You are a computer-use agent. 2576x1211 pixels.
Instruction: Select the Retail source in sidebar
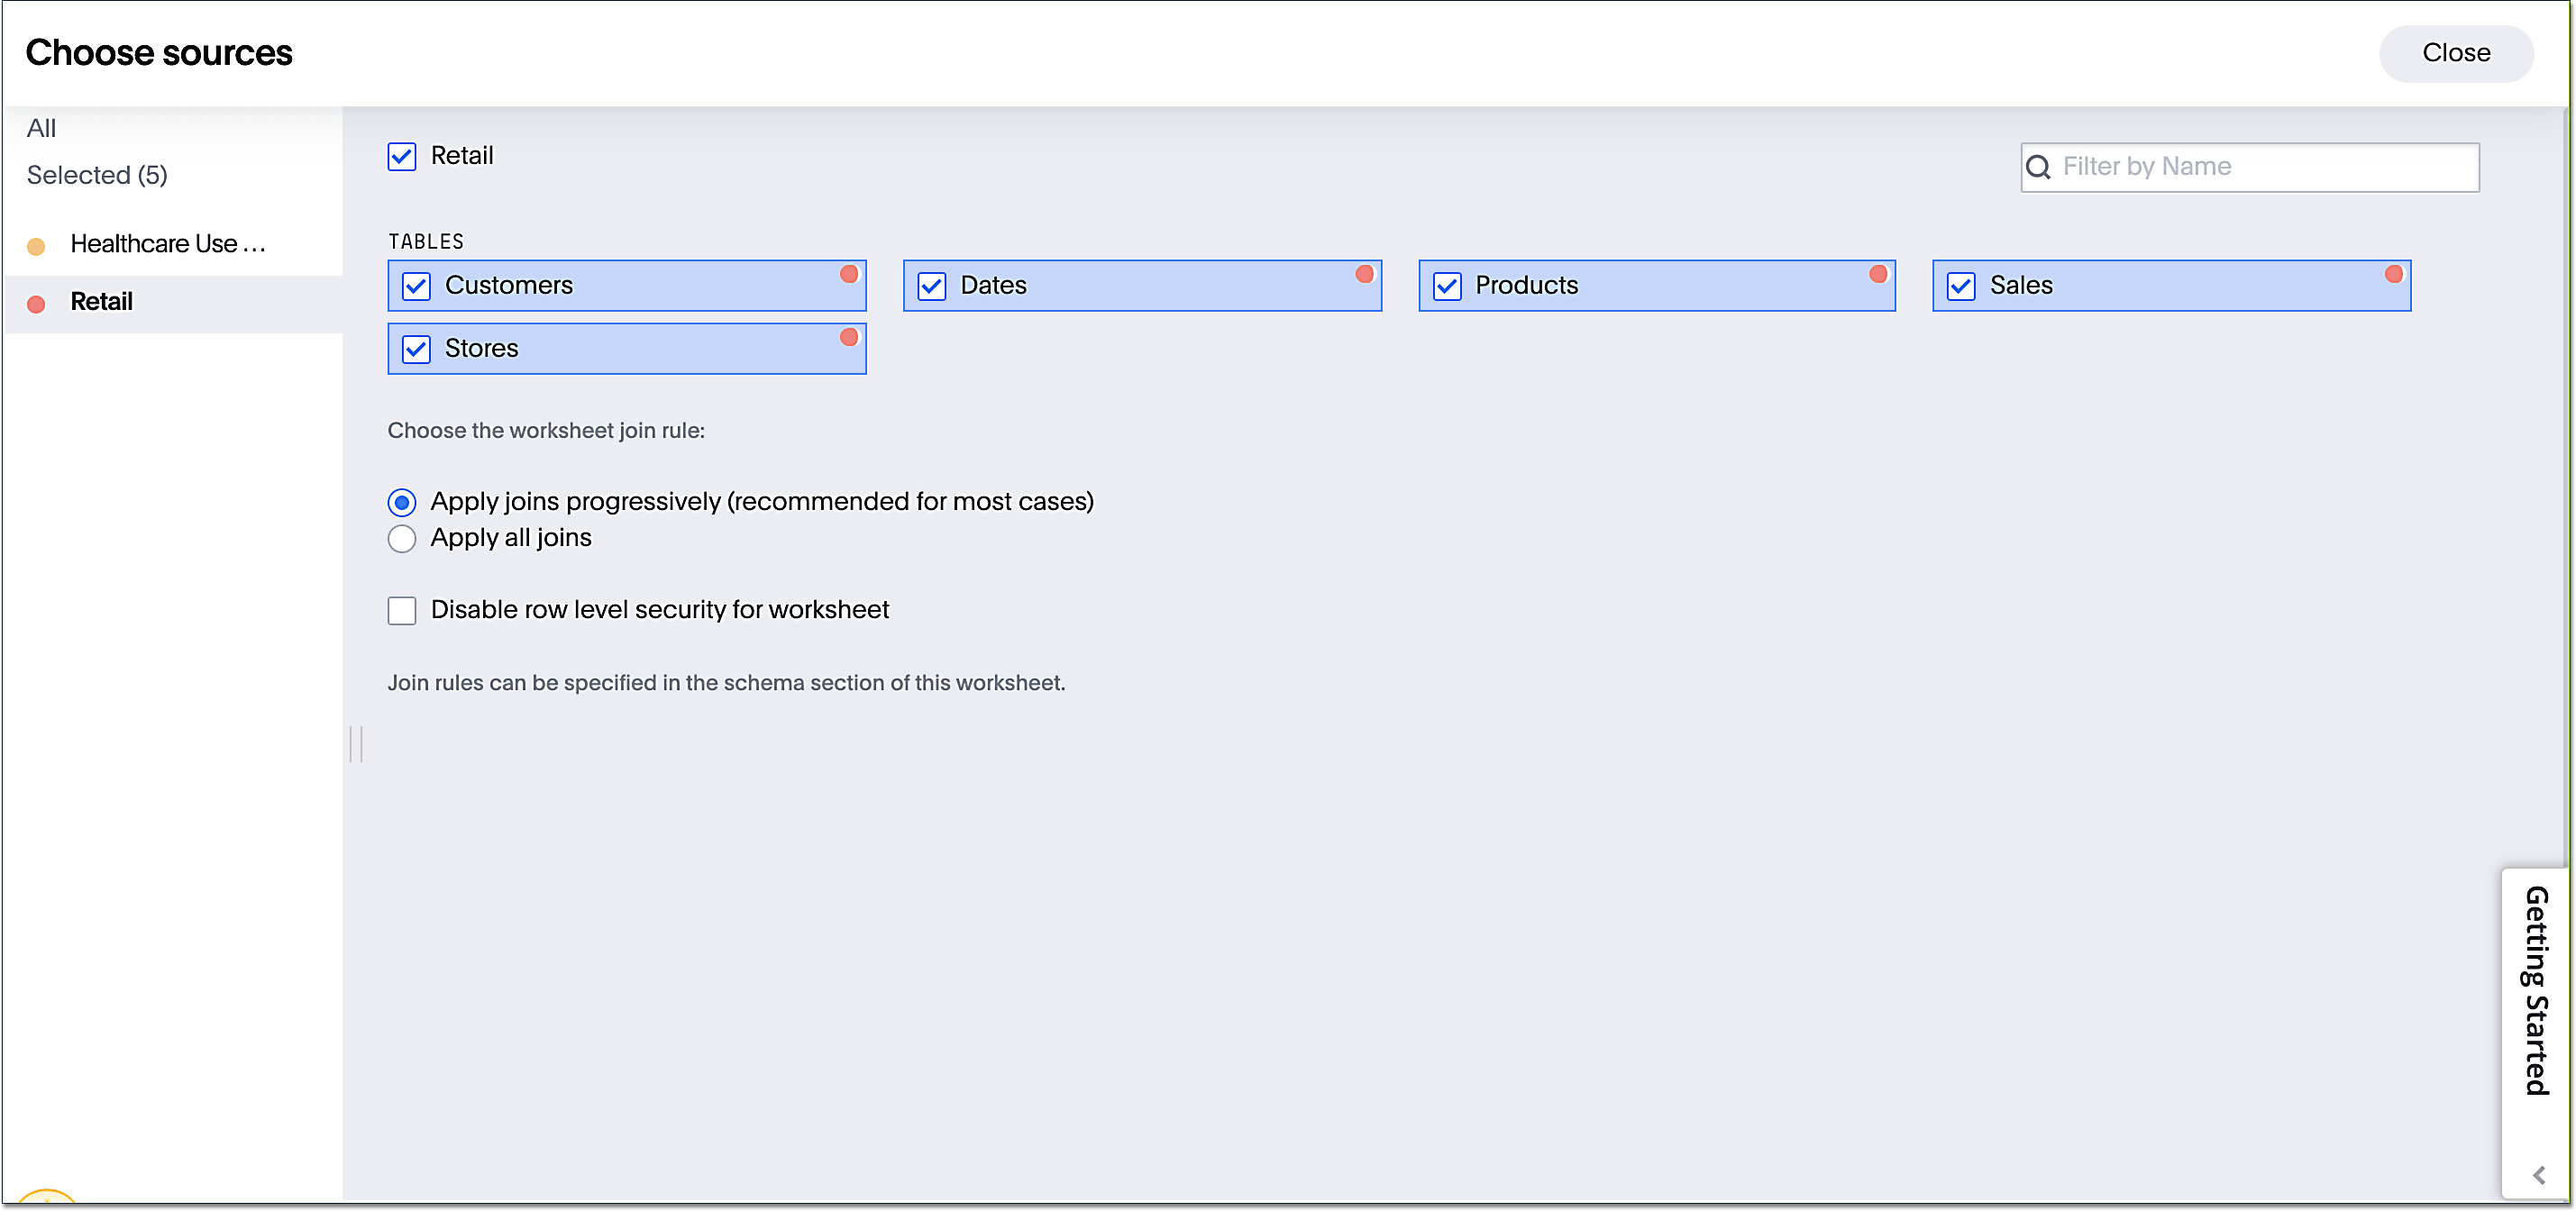click(98, 303)
